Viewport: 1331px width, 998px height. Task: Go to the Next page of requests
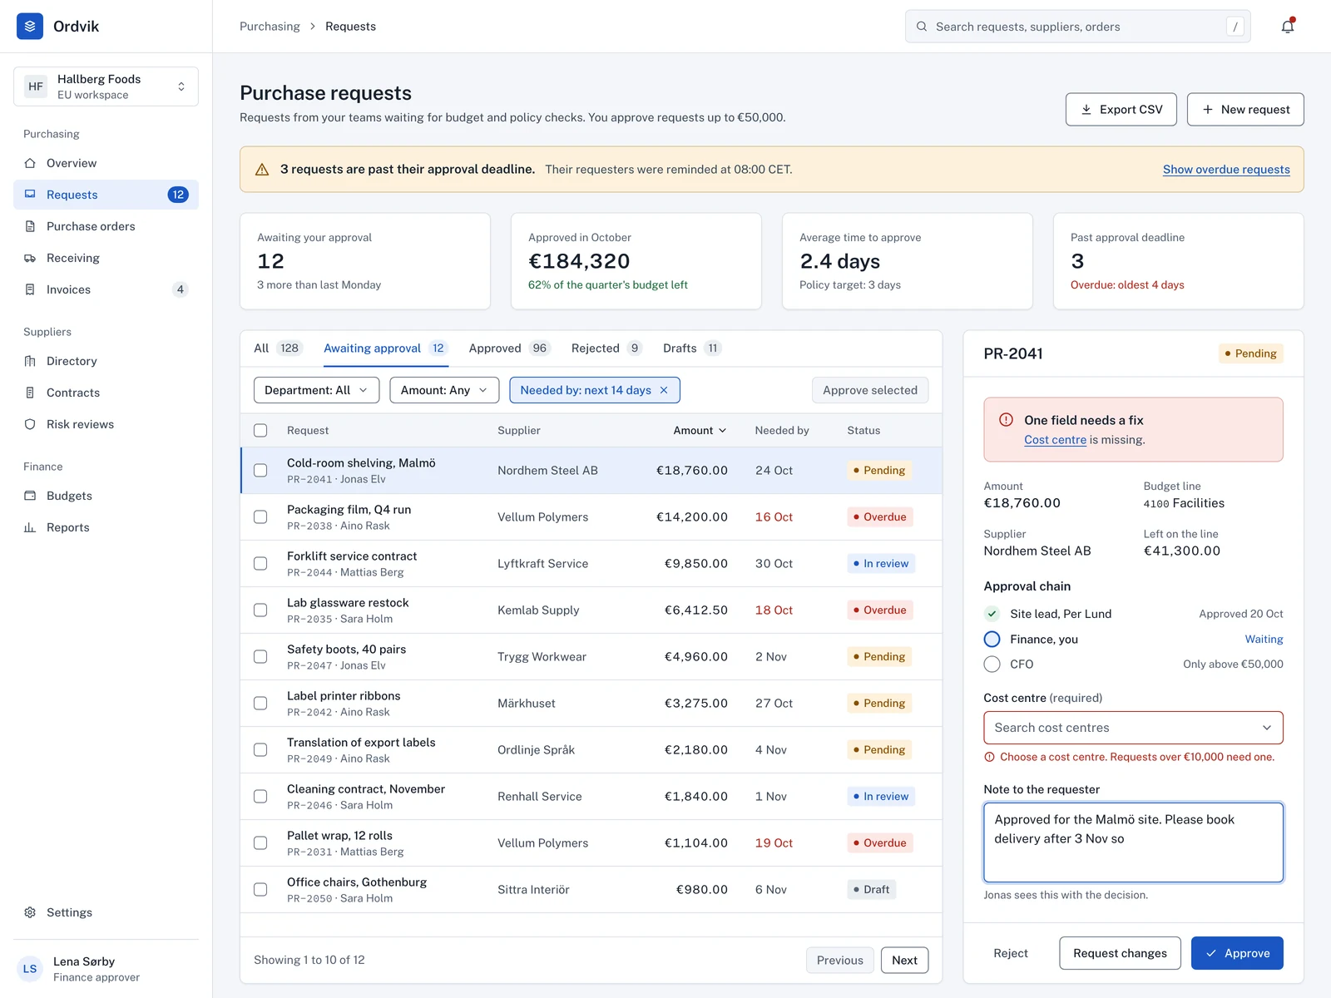[x=904, y=960]
